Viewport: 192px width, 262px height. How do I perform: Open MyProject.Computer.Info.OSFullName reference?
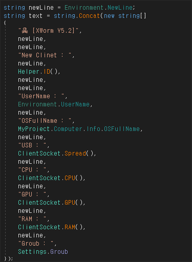pos(79,129)
